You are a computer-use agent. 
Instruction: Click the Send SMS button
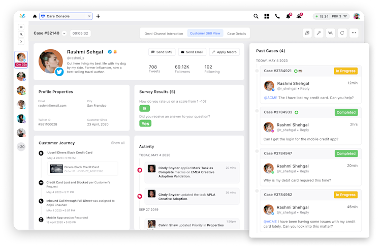click(162, 52)
